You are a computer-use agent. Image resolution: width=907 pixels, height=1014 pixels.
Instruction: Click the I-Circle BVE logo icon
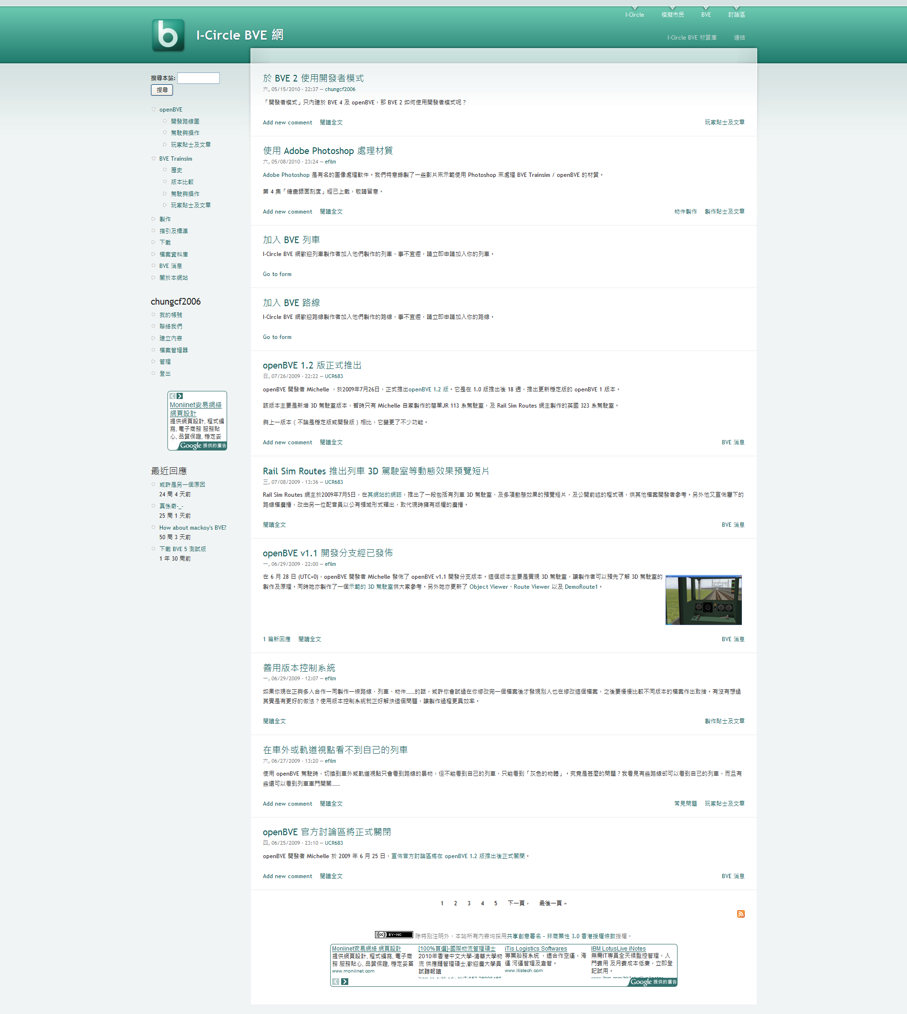(168, 35)
